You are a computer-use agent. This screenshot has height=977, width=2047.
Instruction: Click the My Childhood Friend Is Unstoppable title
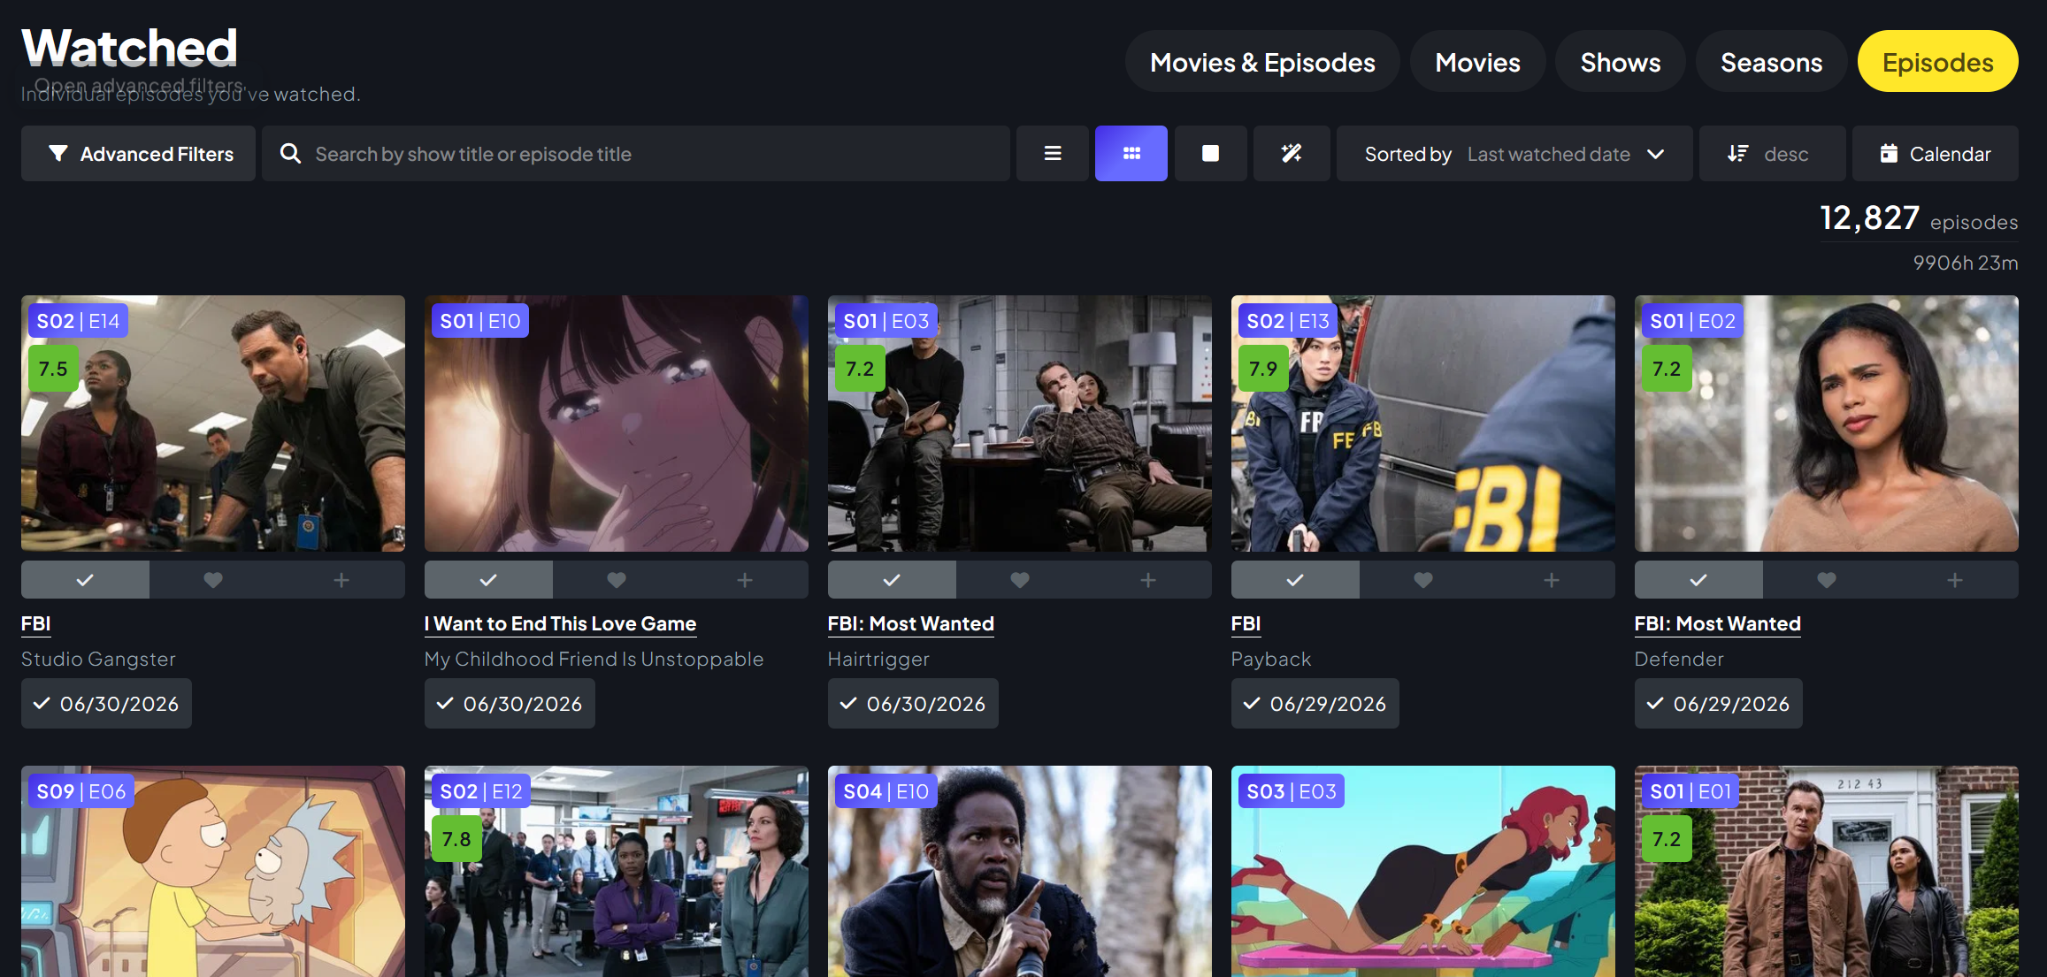point(594,660)
